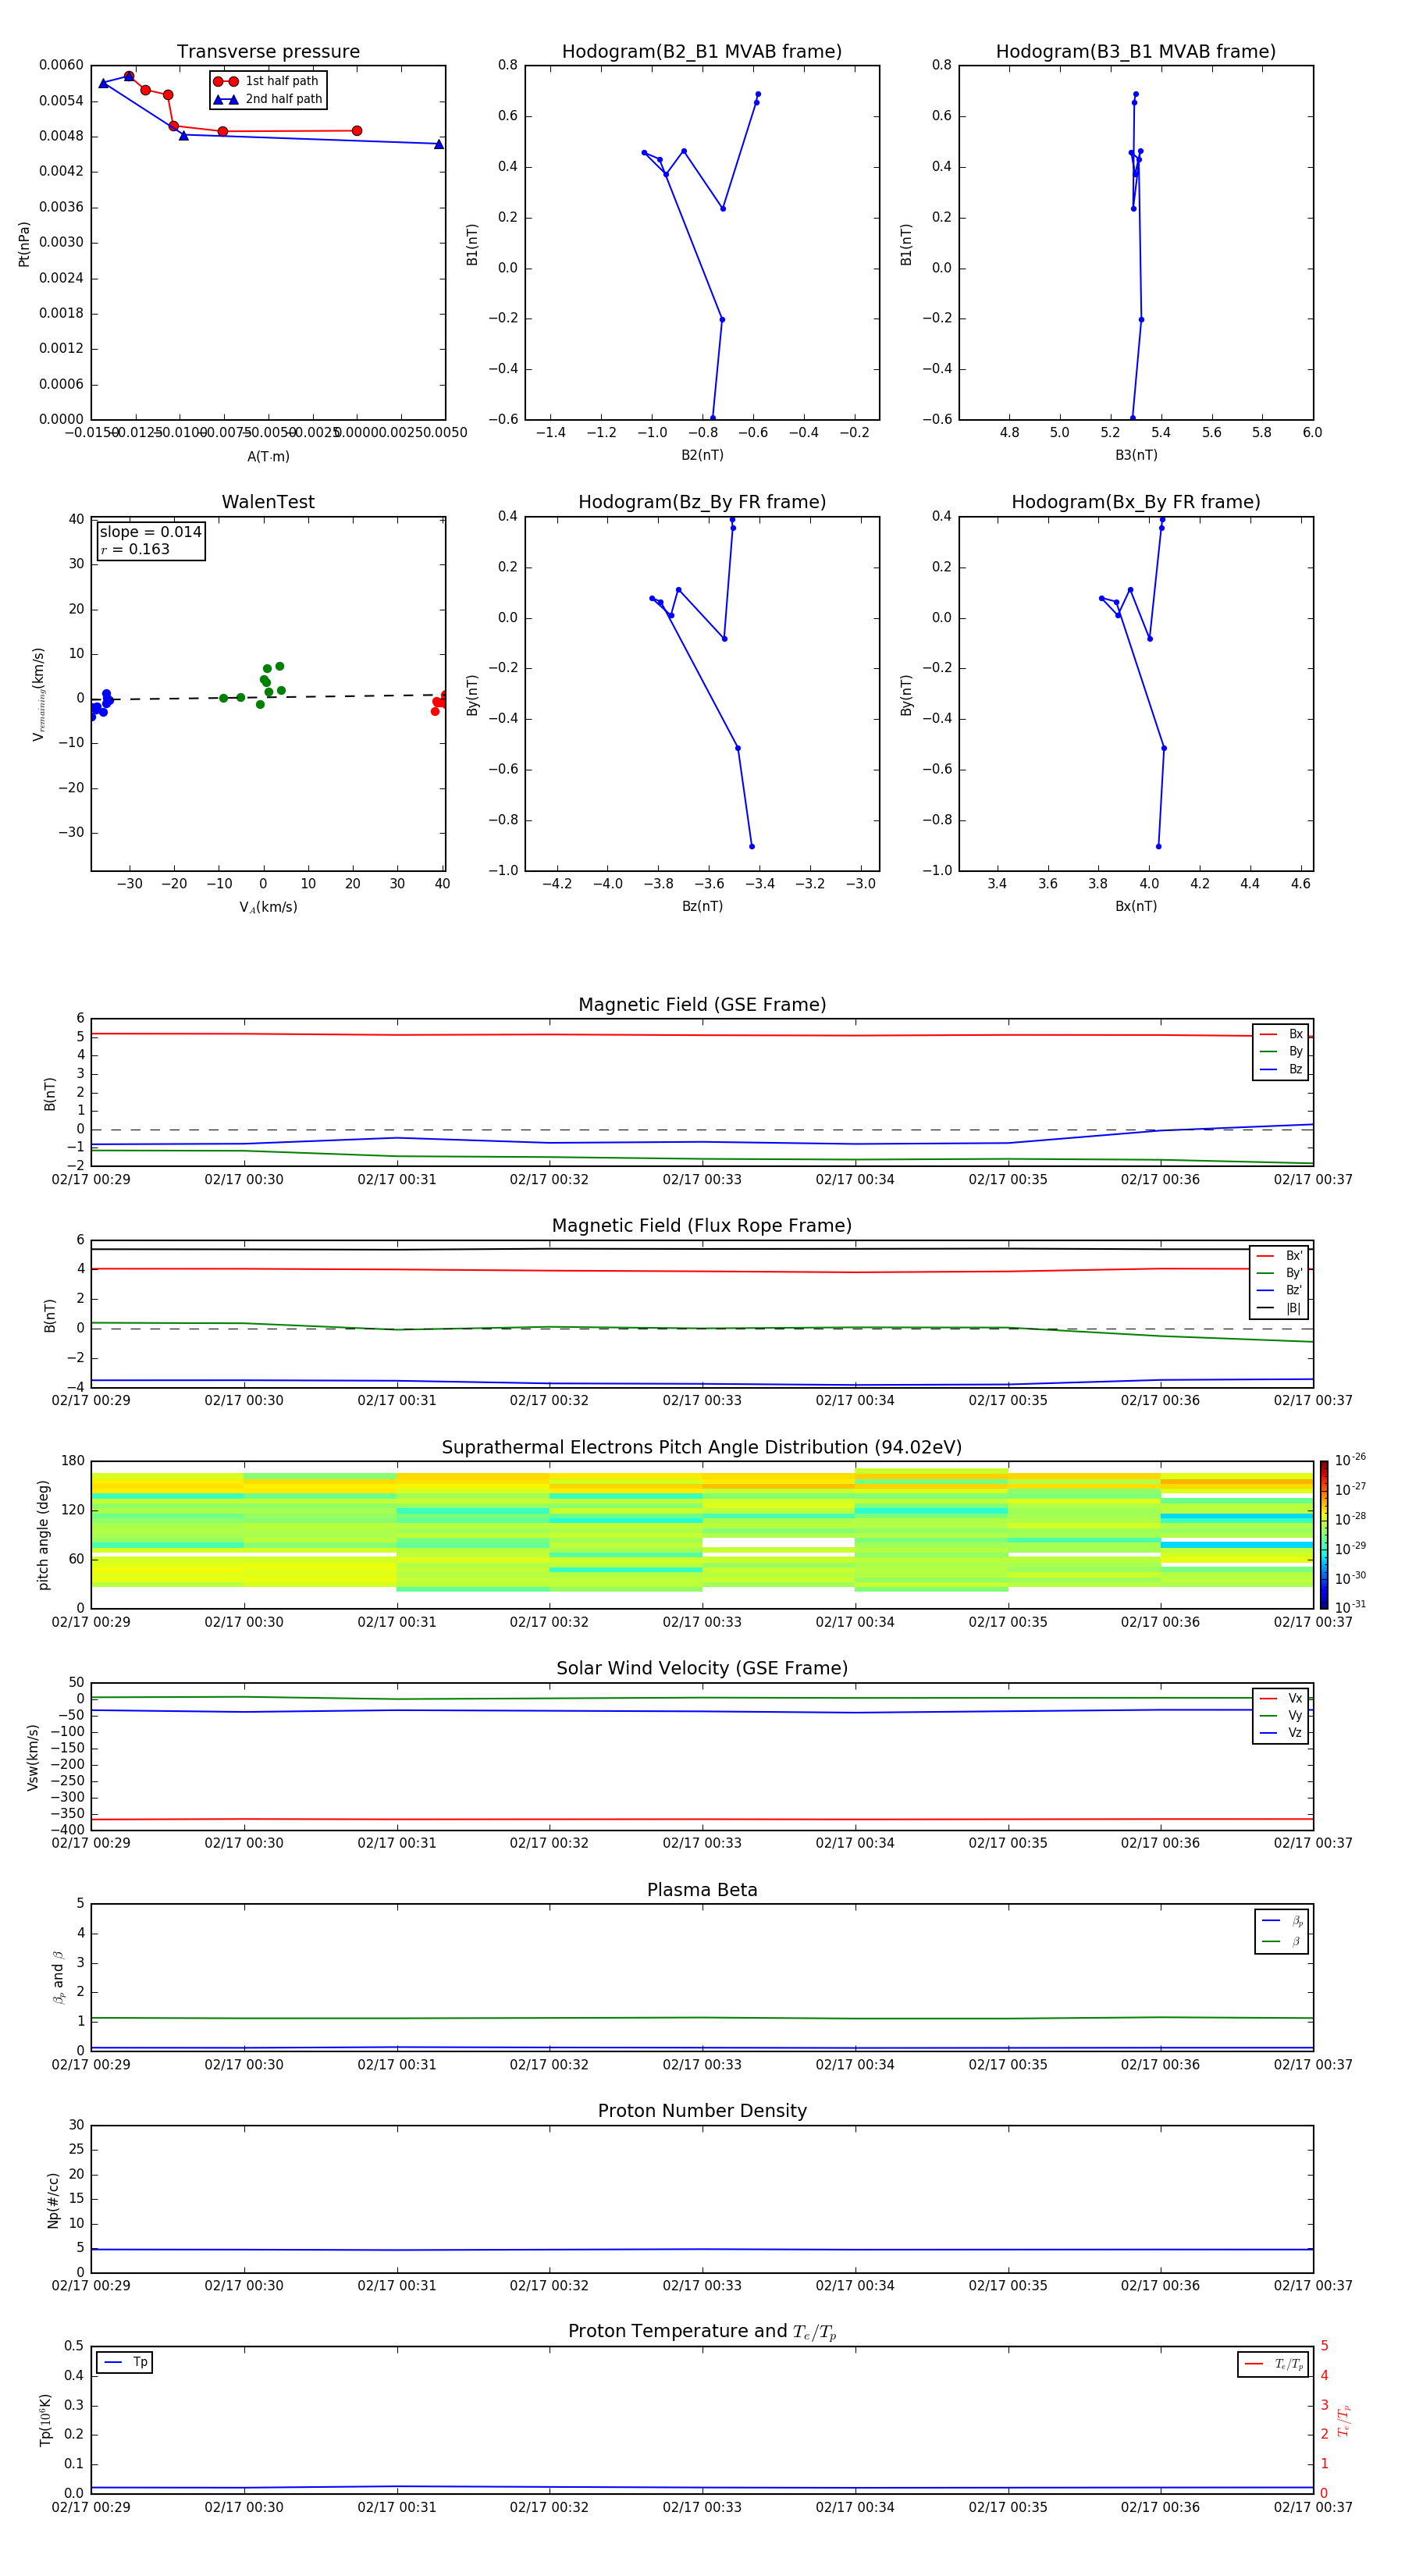Click the 'Proton Temperature and Te/Tp' title

(x=702, y=2332)
